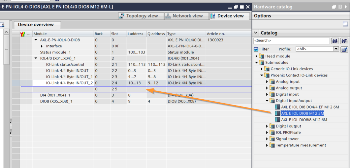Click the search downward binoculars icon
This screenshot has height=168, width=350.
pos(335,41)
